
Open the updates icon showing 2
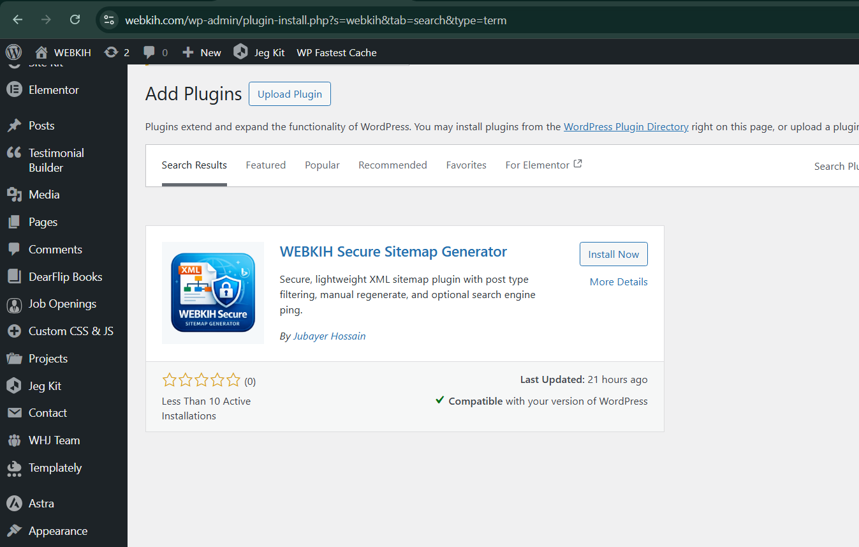(111, 52)
